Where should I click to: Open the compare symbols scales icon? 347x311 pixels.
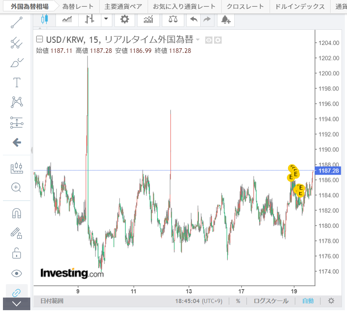click(x=172, y=19)
